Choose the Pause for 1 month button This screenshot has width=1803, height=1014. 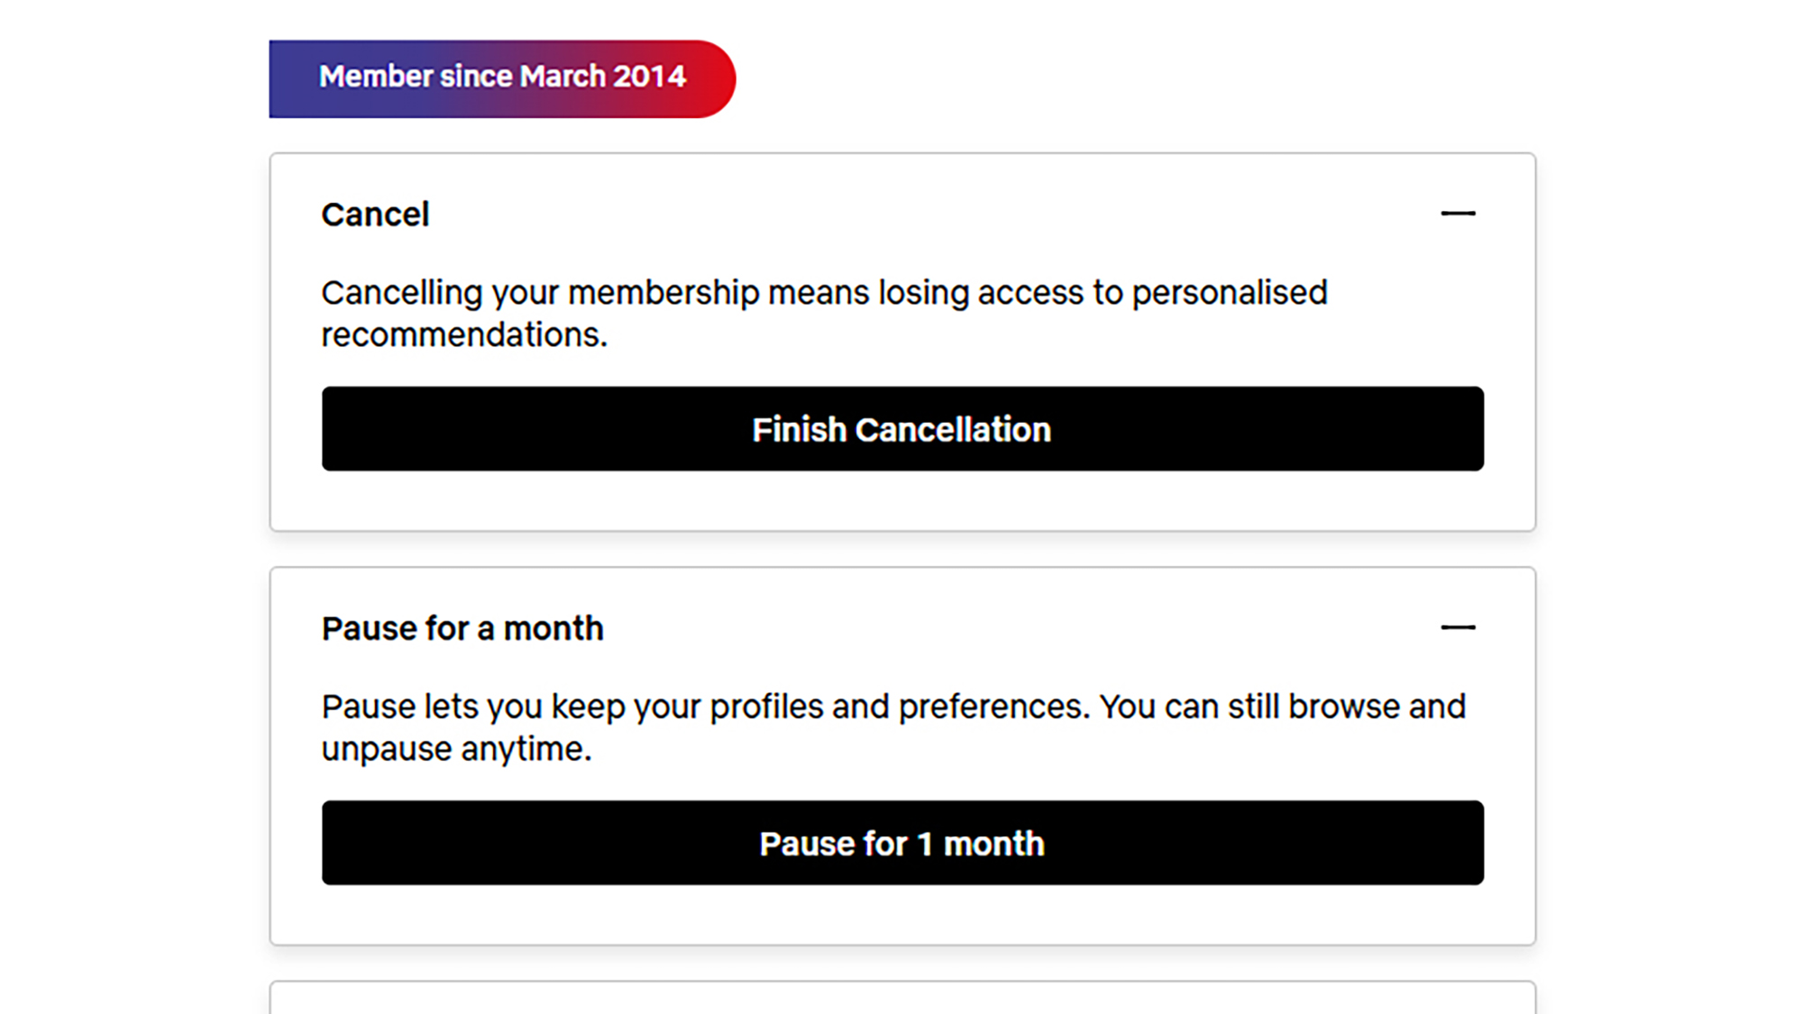tap(901, 843)
